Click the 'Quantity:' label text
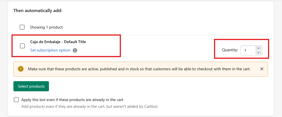 230,50
